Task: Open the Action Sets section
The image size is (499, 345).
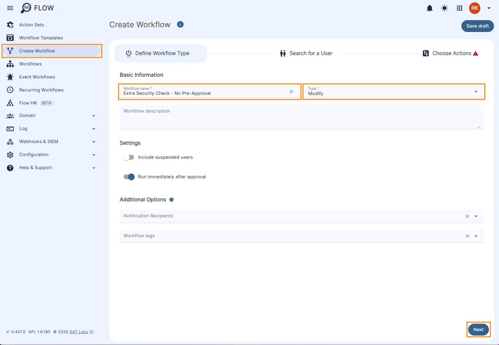Action: 31,25
